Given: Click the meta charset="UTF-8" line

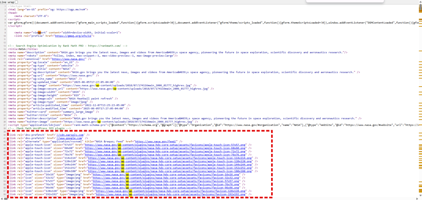Looking at the screenshot, I should [x=32, y=16].
